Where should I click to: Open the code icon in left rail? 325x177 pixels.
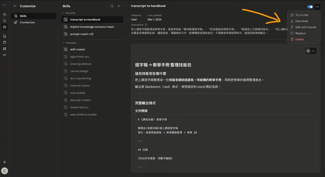(4, 55)
